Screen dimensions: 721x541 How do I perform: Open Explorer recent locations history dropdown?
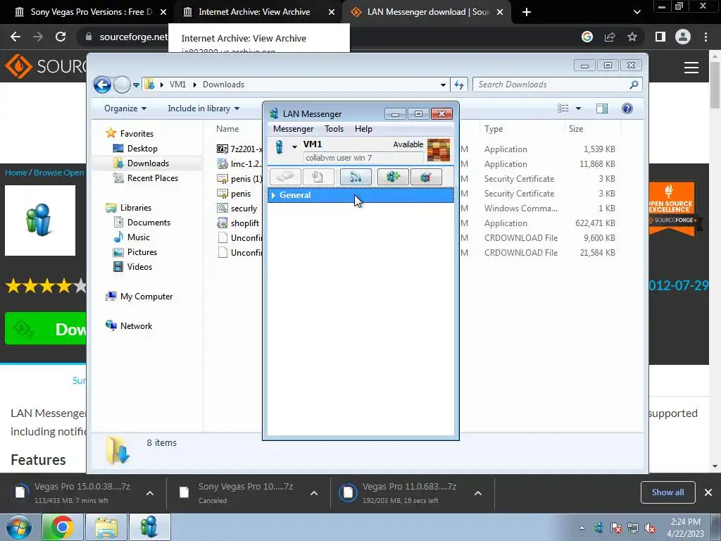136,85
